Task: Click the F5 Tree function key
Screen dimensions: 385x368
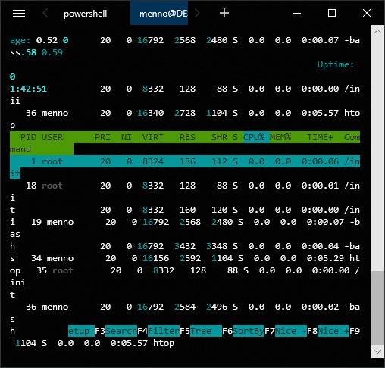Action: 201,331
